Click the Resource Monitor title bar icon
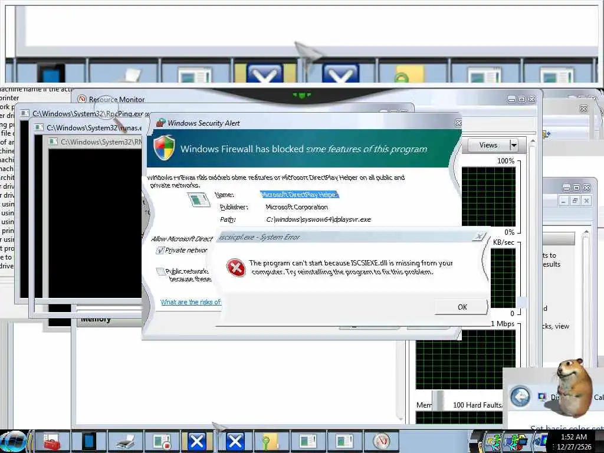This screenshot has width=604, height=453. click(81, 99)
